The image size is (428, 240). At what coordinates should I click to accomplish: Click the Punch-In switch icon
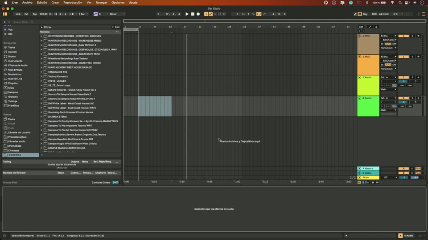[254, 14]
